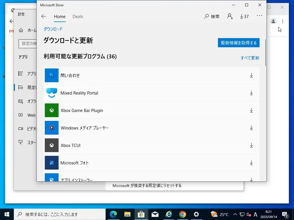
Task: Switch to the Deals tab
Action: pos(78,16)
